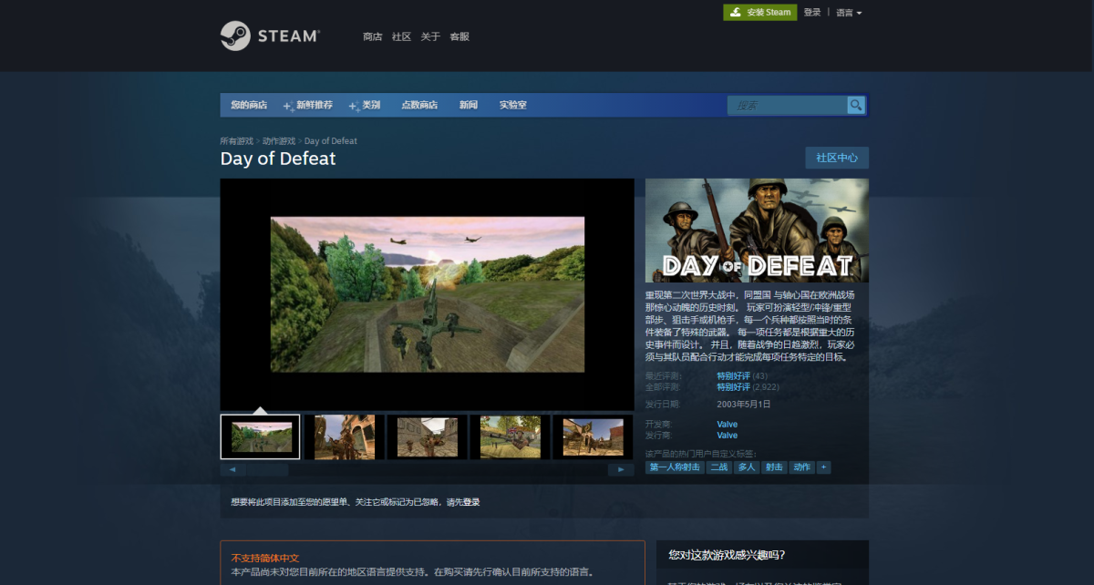
Task: Click the 不支持简体中文 notice heading
Action: [265, 558]
